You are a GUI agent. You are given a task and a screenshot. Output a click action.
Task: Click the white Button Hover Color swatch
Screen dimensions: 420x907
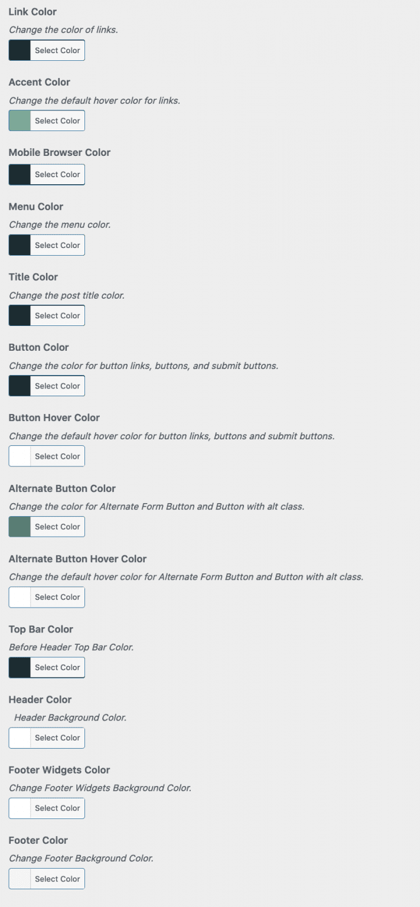(x=18, y=455)
